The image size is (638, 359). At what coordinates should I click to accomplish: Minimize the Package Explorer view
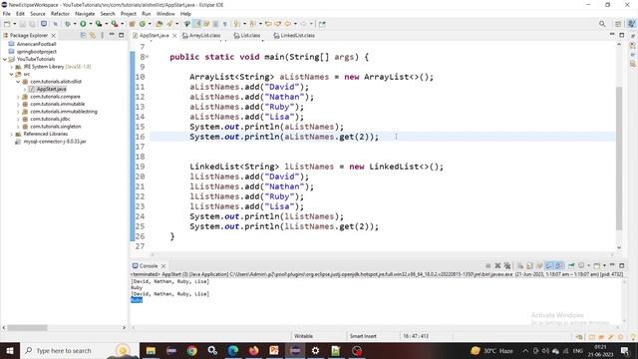tap(112, 35)
